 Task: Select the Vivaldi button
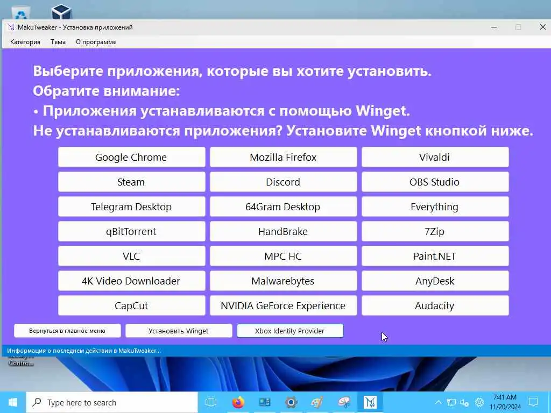435,157
